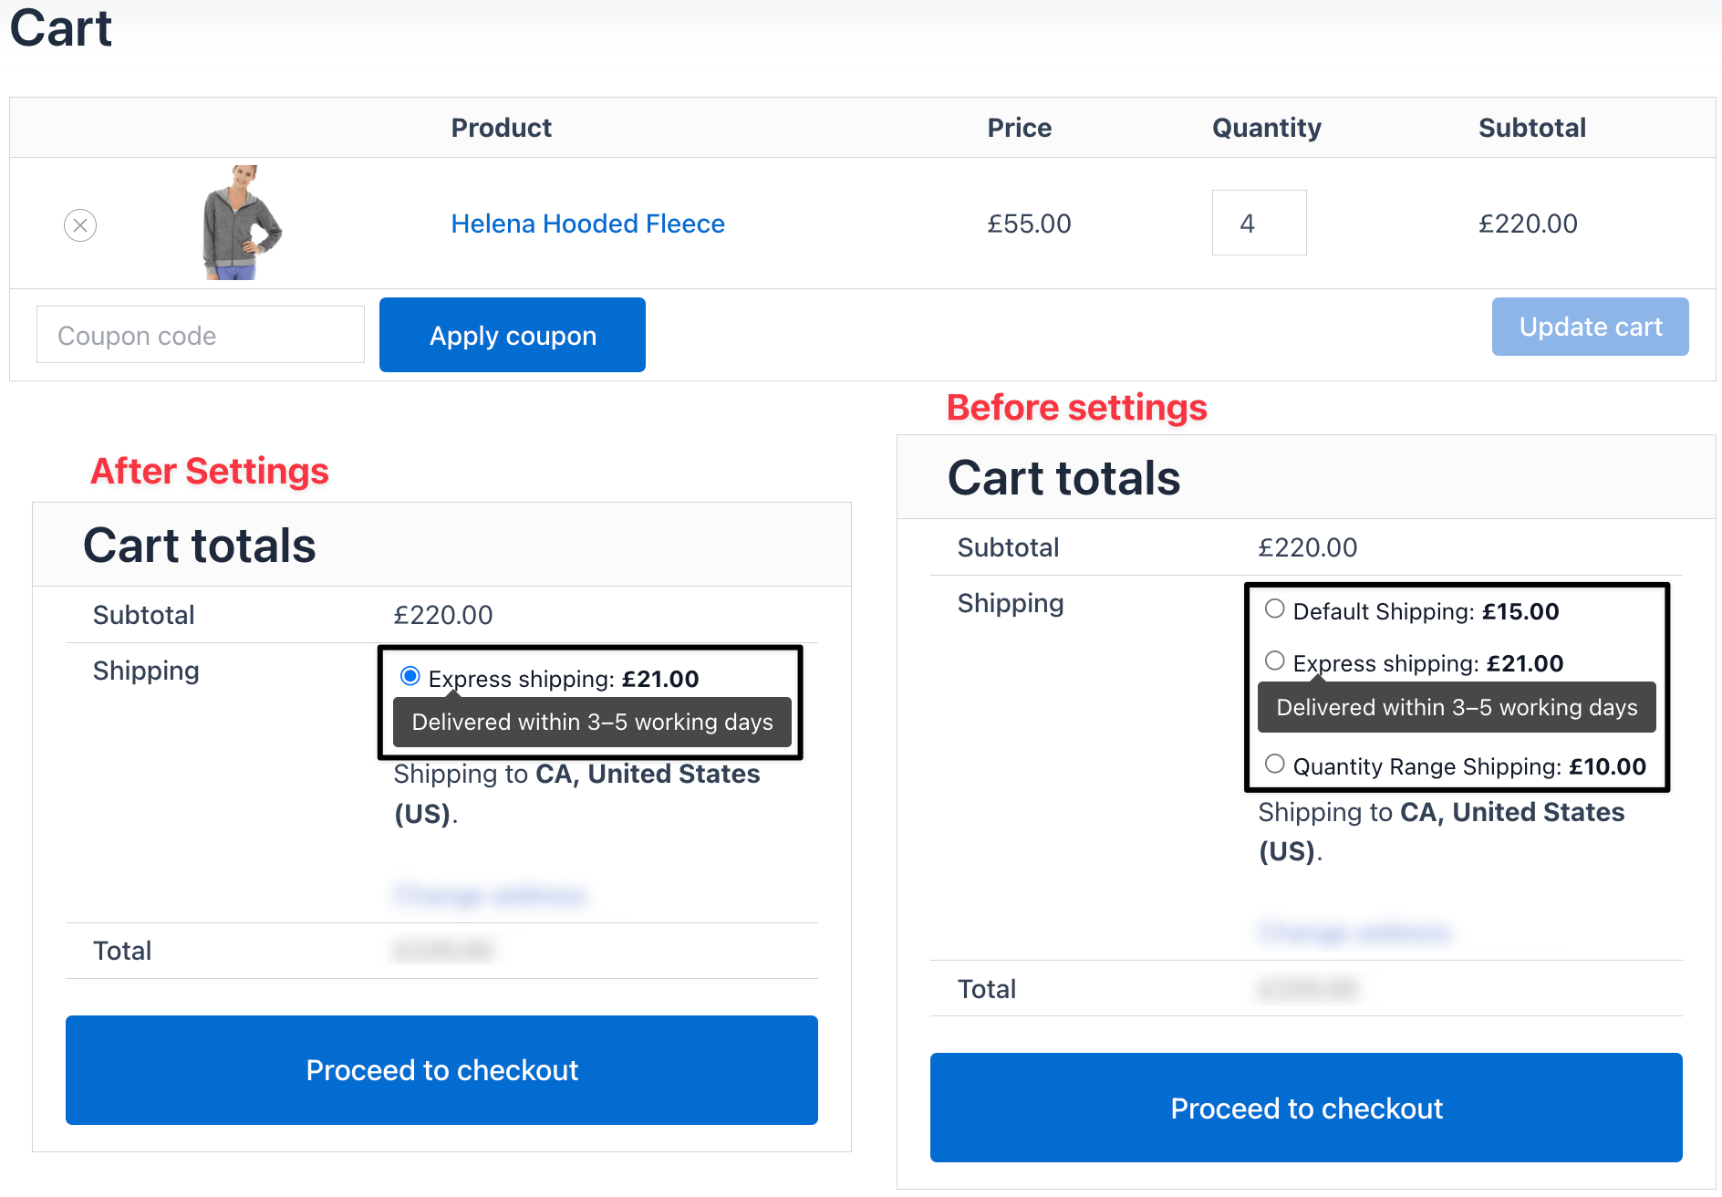Click the Subtotal column header

tap(1531, 128)
